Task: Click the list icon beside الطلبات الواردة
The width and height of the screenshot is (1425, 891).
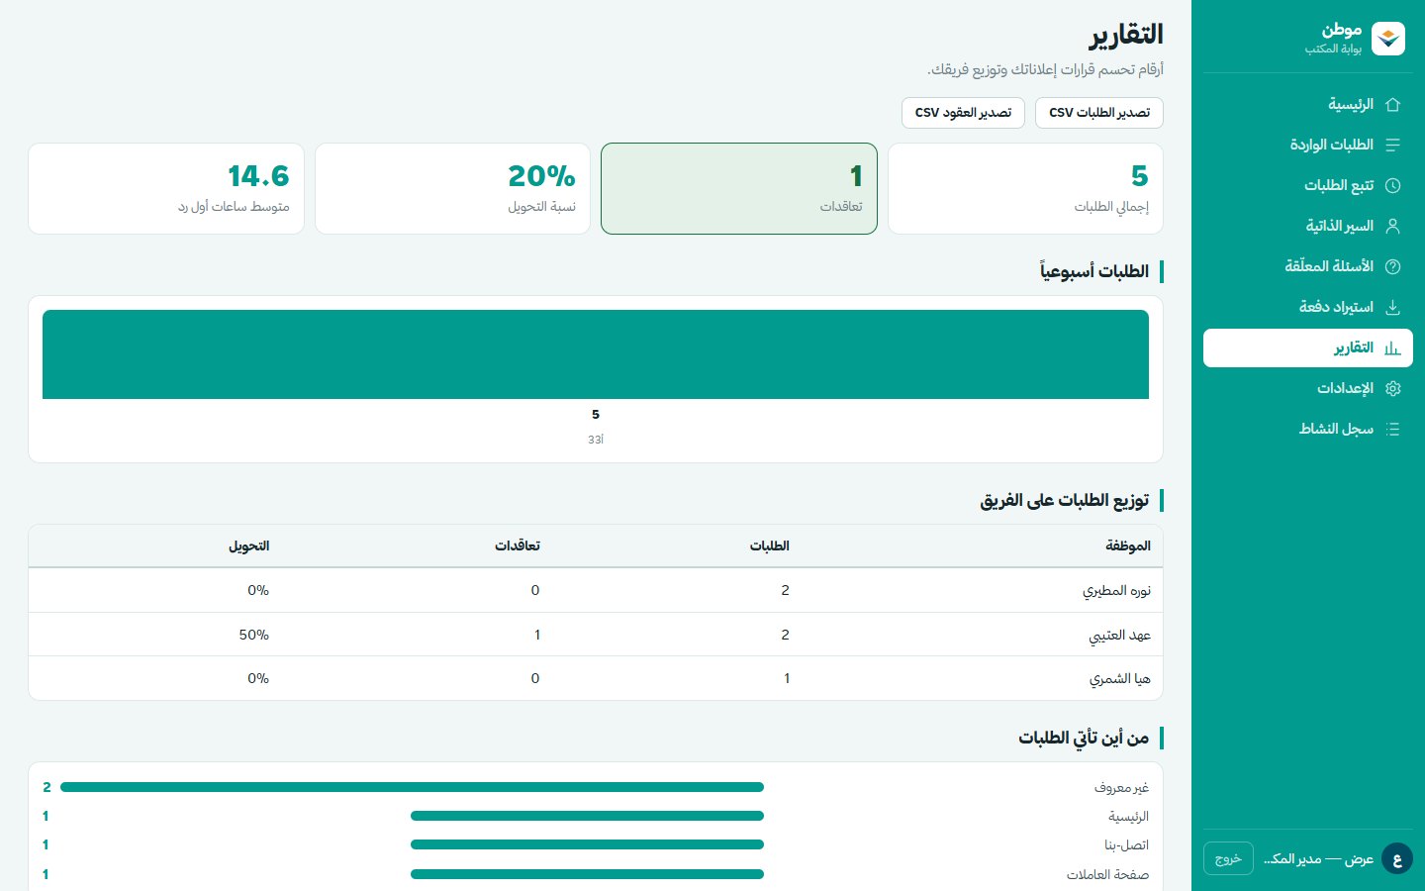Action: [1392, 145]
